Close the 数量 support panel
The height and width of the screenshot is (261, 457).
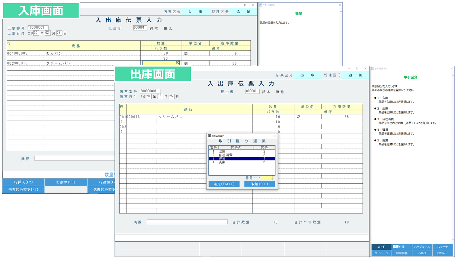(x=340, y=5)
